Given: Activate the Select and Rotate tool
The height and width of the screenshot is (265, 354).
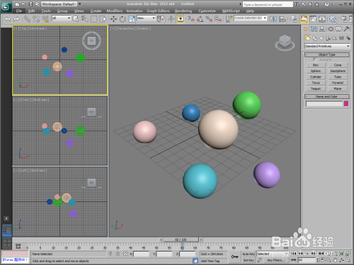Looking at the screenshot, I should coord(122,19).
